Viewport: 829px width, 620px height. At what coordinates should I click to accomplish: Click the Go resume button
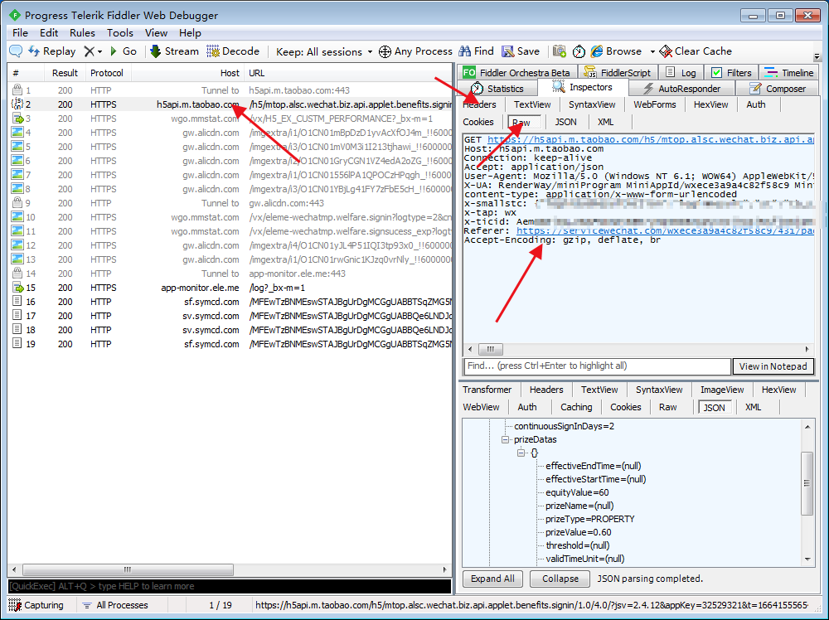[124, 51]
